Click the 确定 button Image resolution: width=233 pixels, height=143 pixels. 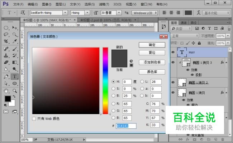pos(152,45)
